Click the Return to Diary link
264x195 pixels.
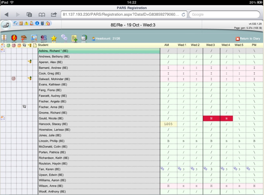pos(248,39)
